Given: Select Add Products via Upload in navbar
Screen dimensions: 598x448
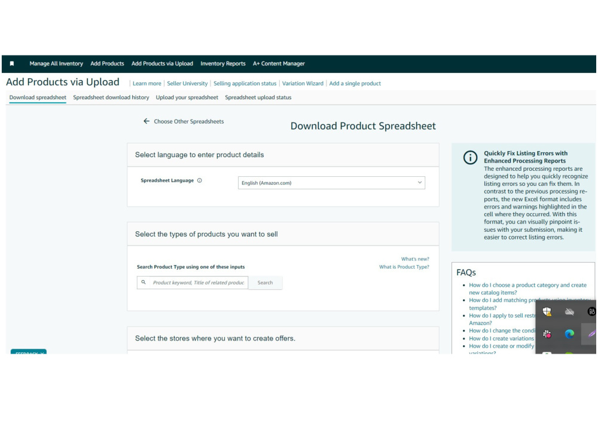Looking at the screenshot, I should 162,64.
